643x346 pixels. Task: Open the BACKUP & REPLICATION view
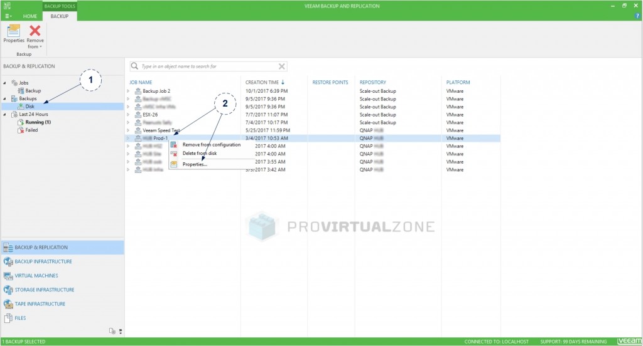tap(62, 248)
